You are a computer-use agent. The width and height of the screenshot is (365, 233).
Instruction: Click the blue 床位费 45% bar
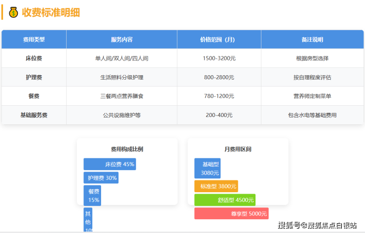pyautogui.click(x=109, y=164)
